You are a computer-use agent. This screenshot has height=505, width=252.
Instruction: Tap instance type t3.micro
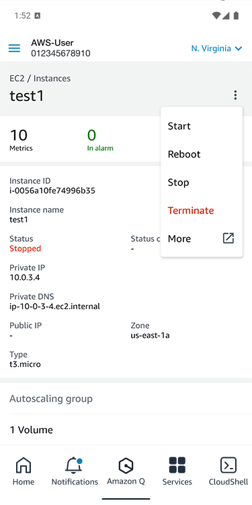tap(25, 364)
